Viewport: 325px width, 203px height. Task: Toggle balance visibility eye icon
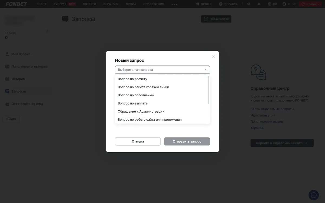pos(294,4)
